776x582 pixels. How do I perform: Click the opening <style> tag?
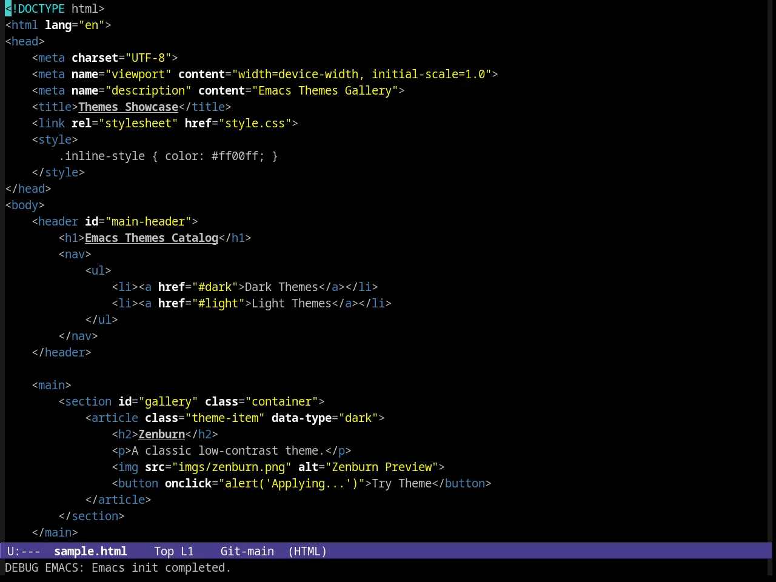tap(55, 139)
